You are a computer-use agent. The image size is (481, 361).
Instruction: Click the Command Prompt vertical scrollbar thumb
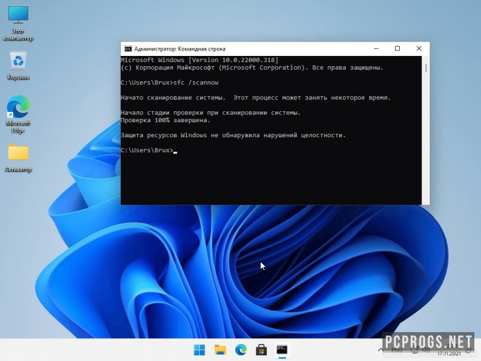click(426, 68)
